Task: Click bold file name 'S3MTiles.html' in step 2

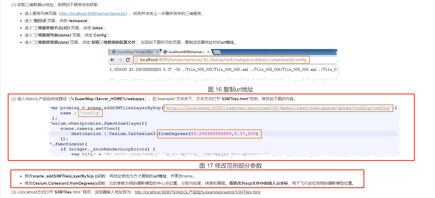Action: point(235,99)
